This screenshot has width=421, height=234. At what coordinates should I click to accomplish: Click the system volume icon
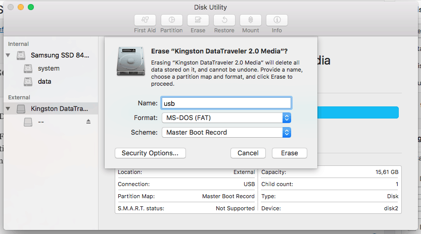click(x=28, y=69)
